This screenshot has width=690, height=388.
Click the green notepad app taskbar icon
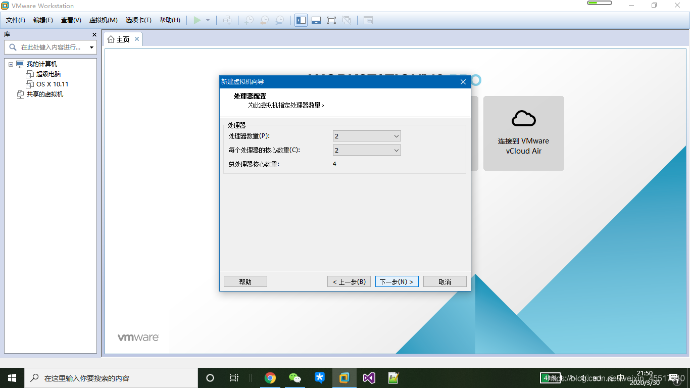pos(394,378)
